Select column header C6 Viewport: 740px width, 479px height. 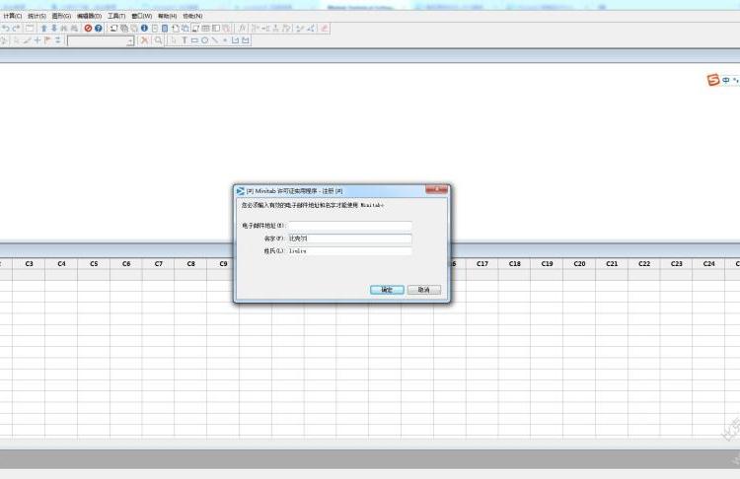126,264
